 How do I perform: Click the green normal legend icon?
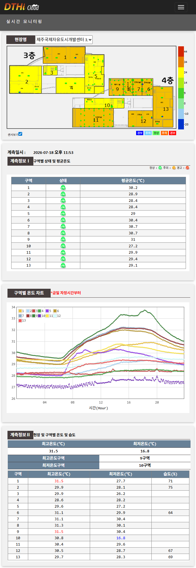coord(160,168)
